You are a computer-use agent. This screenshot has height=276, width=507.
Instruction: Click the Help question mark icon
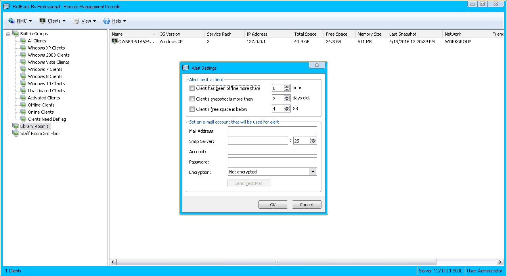tap(107, 21)
